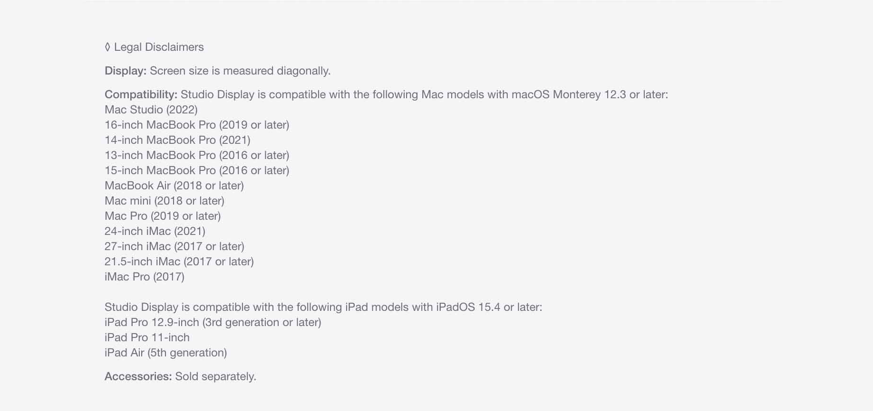Screen dimensions: 873x411
Task: Click 15-inch MacBook Pro (2016 or later)
Action: coord(197,170)
